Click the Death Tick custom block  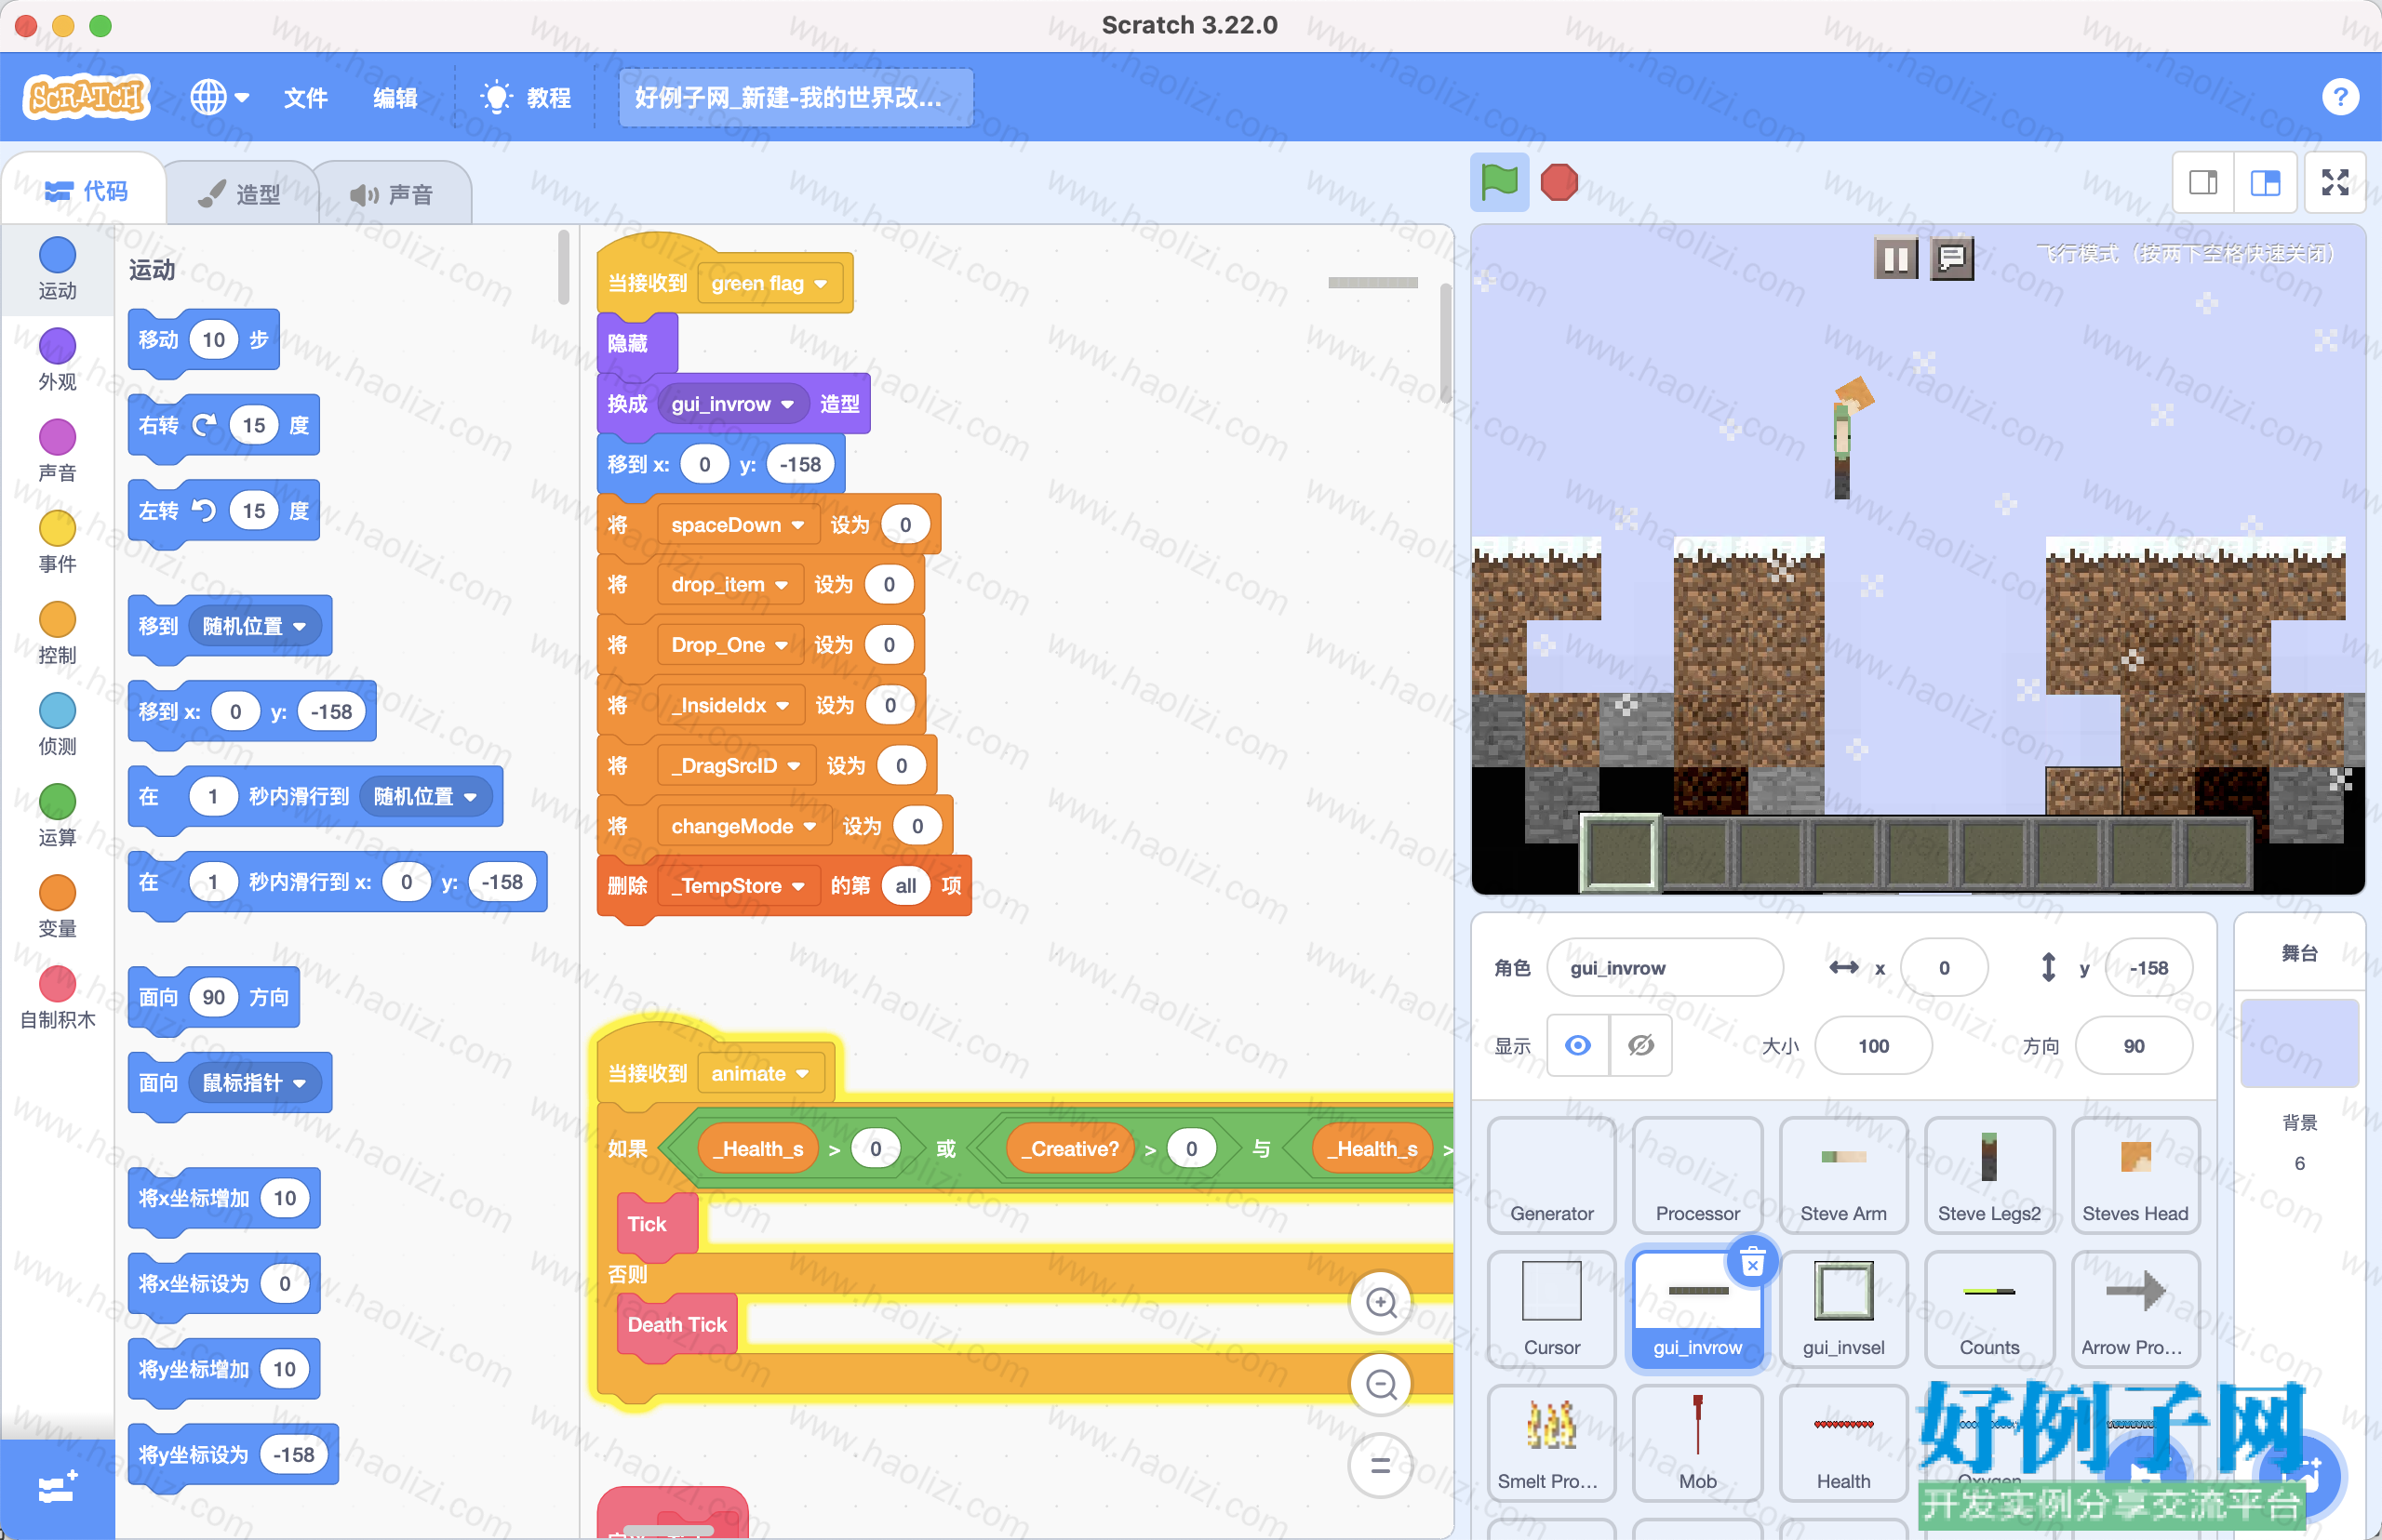tap(677, 1325)
